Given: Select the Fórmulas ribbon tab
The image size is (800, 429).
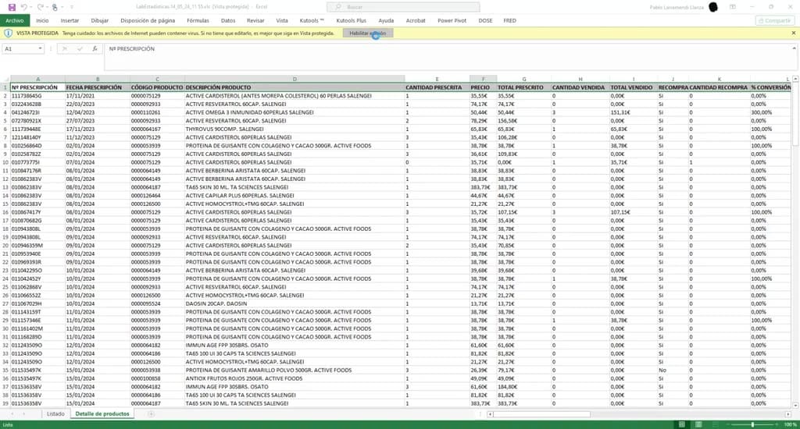Looking at the screenshot, I should 198,20.
